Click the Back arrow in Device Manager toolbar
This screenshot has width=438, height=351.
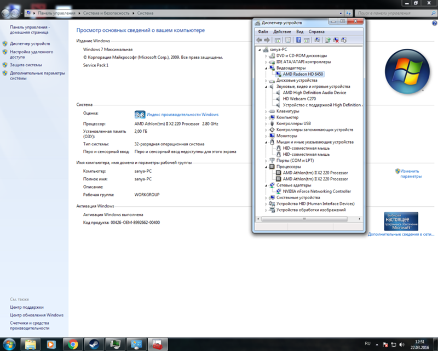tap(259, 40)
